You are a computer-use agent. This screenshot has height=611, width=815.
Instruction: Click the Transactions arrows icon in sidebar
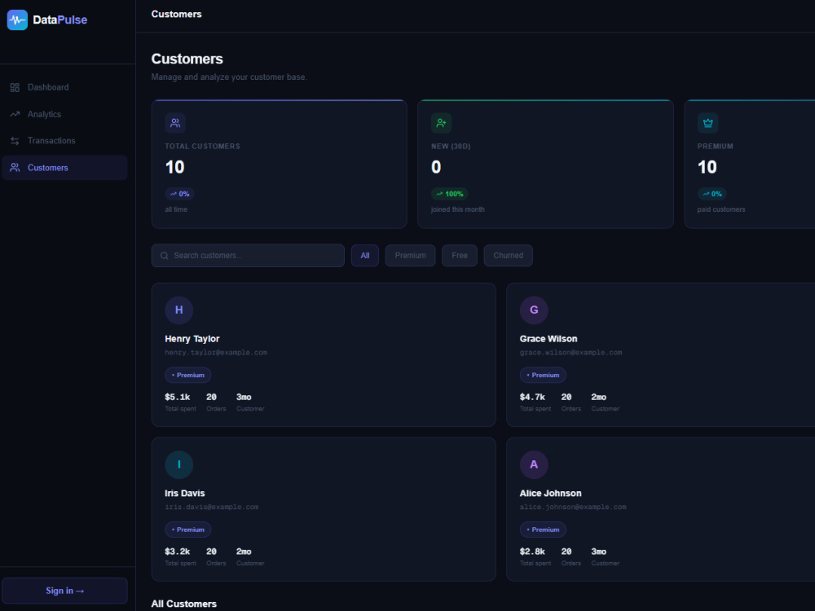tap(15, 141)
